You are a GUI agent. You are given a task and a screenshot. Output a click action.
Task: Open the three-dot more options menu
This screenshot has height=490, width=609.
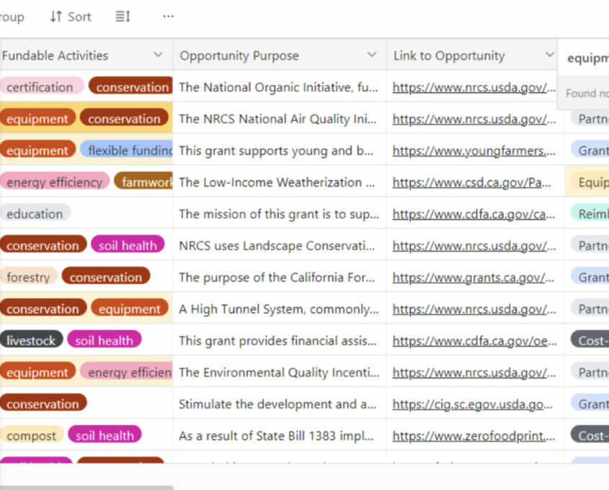click(168, 17)
